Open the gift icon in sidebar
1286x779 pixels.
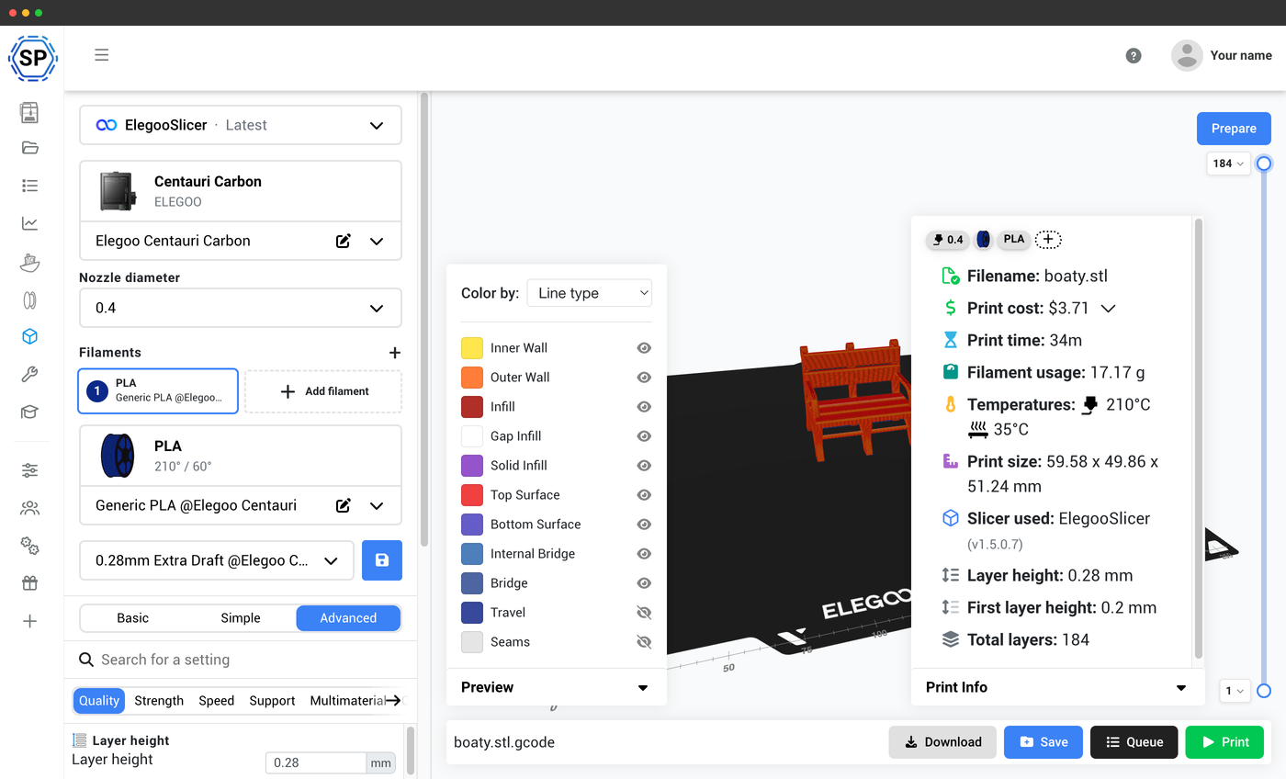(x=29, y=583)
